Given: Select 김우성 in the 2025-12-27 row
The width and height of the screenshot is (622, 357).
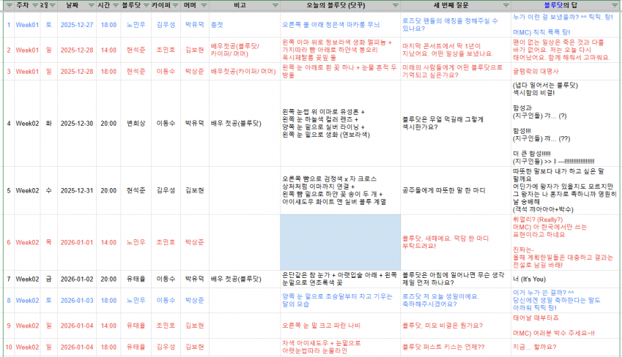Looking at the screenshot, I should 166,25.
